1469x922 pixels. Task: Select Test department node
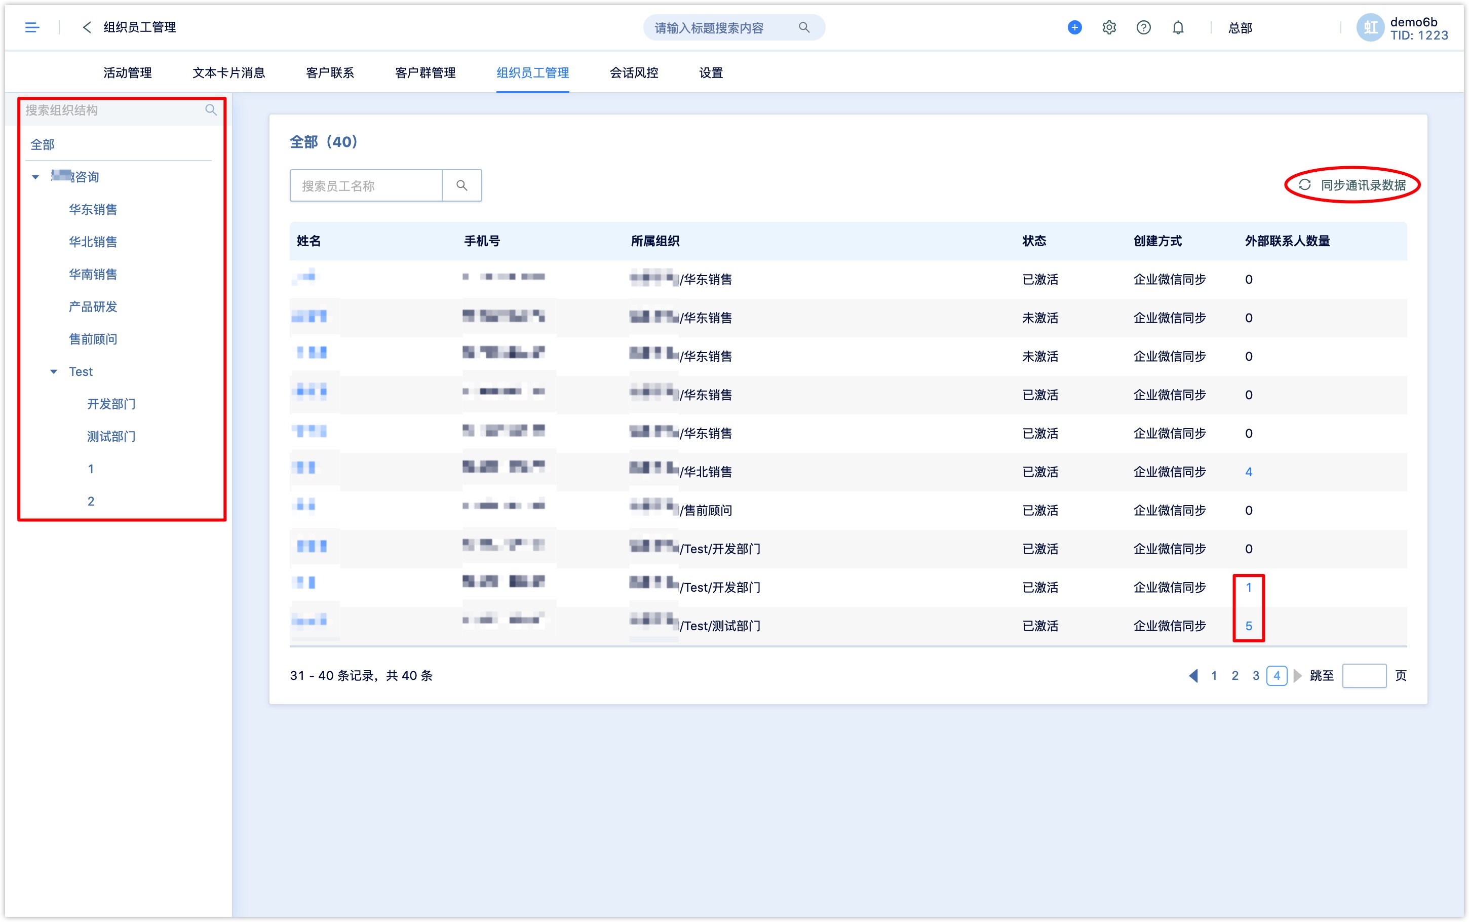tap(81, 371)
